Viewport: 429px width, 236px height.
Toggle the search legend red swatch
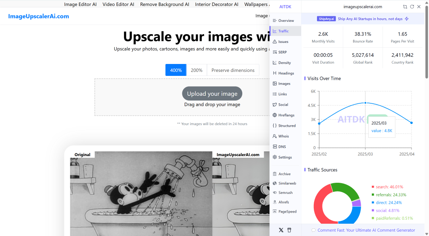pyautogui.click(x=373, y=187)
